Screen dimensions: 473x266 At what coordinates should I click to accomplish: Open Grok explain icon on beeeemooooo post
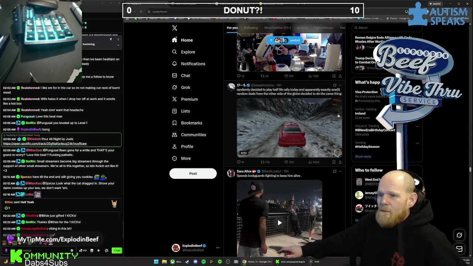click(334, 85)
